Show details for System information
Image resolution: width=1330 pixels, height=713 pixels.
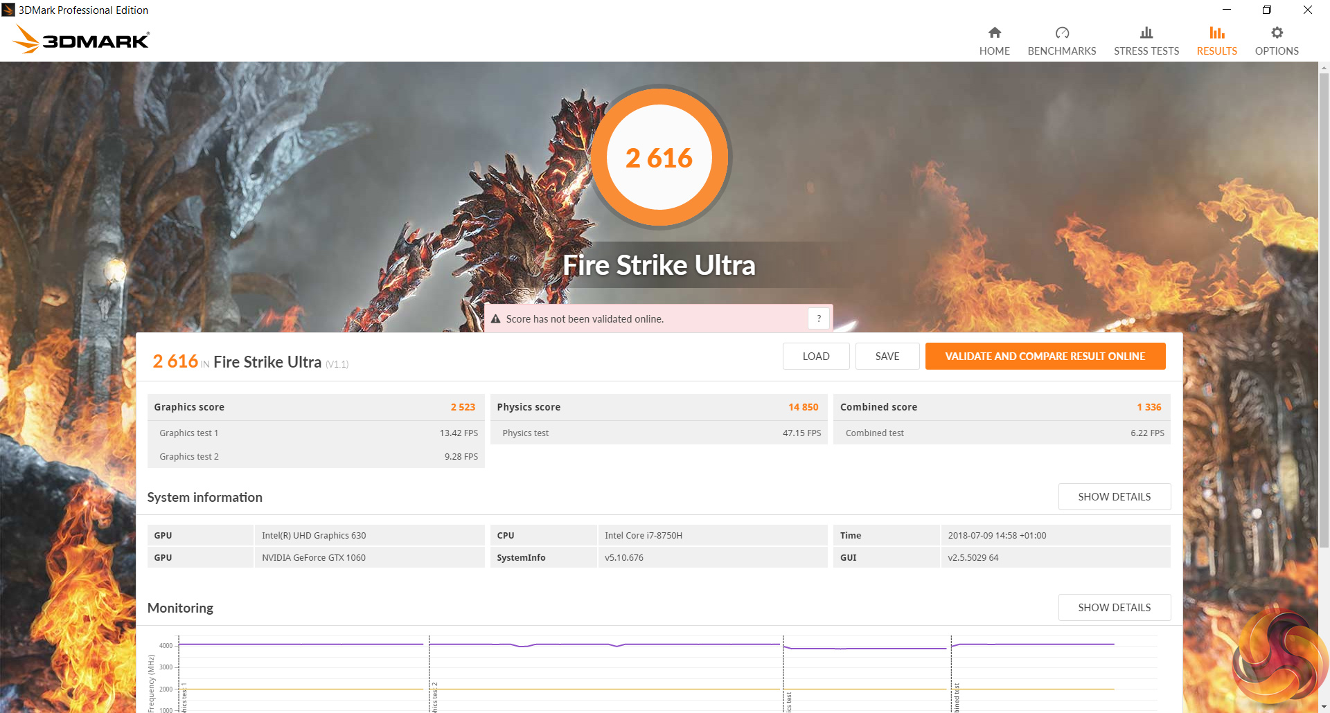coord(1114,496)
